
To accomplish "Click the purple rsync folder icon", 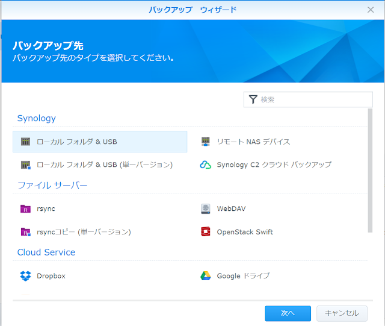I will click(25, 208).
